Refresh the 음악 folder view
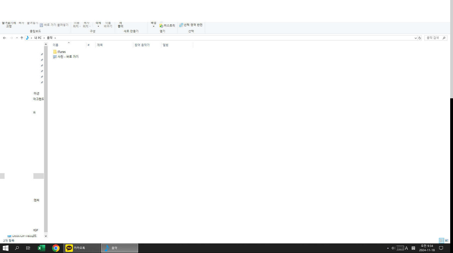This screenshot has width=453, height=253. [x=420, y=38]
